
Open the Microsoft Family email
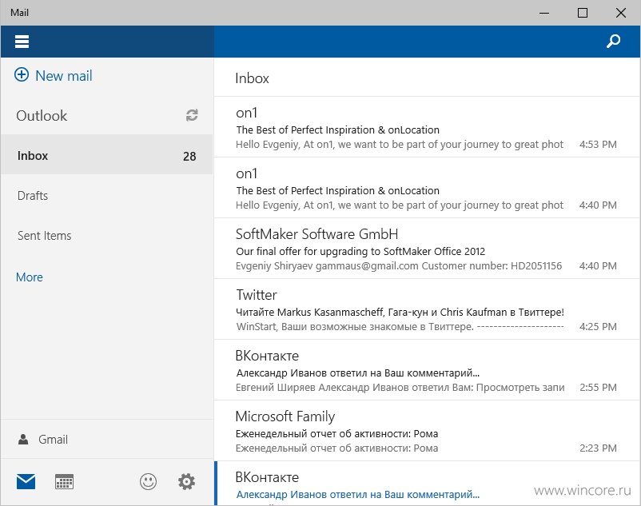coord(427,431)
